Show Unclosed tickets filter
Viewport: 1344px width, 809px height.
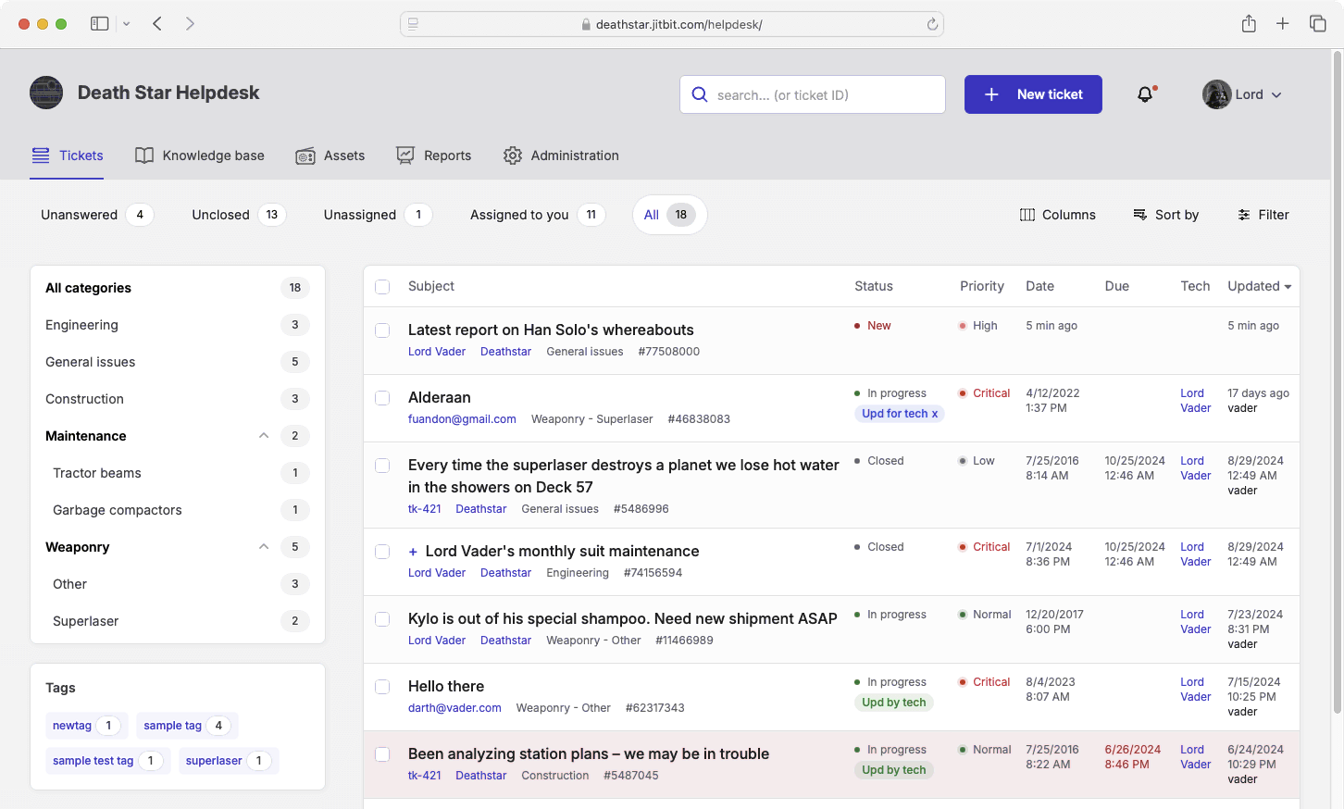pyautogui.click(x=239, y=215)
